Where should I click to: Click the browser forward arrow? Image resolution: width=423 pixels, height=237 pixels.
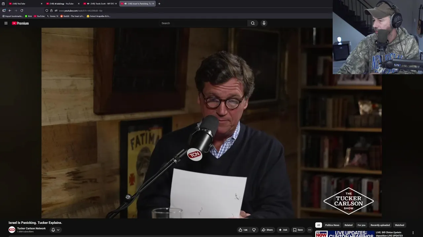coord(16,11)
